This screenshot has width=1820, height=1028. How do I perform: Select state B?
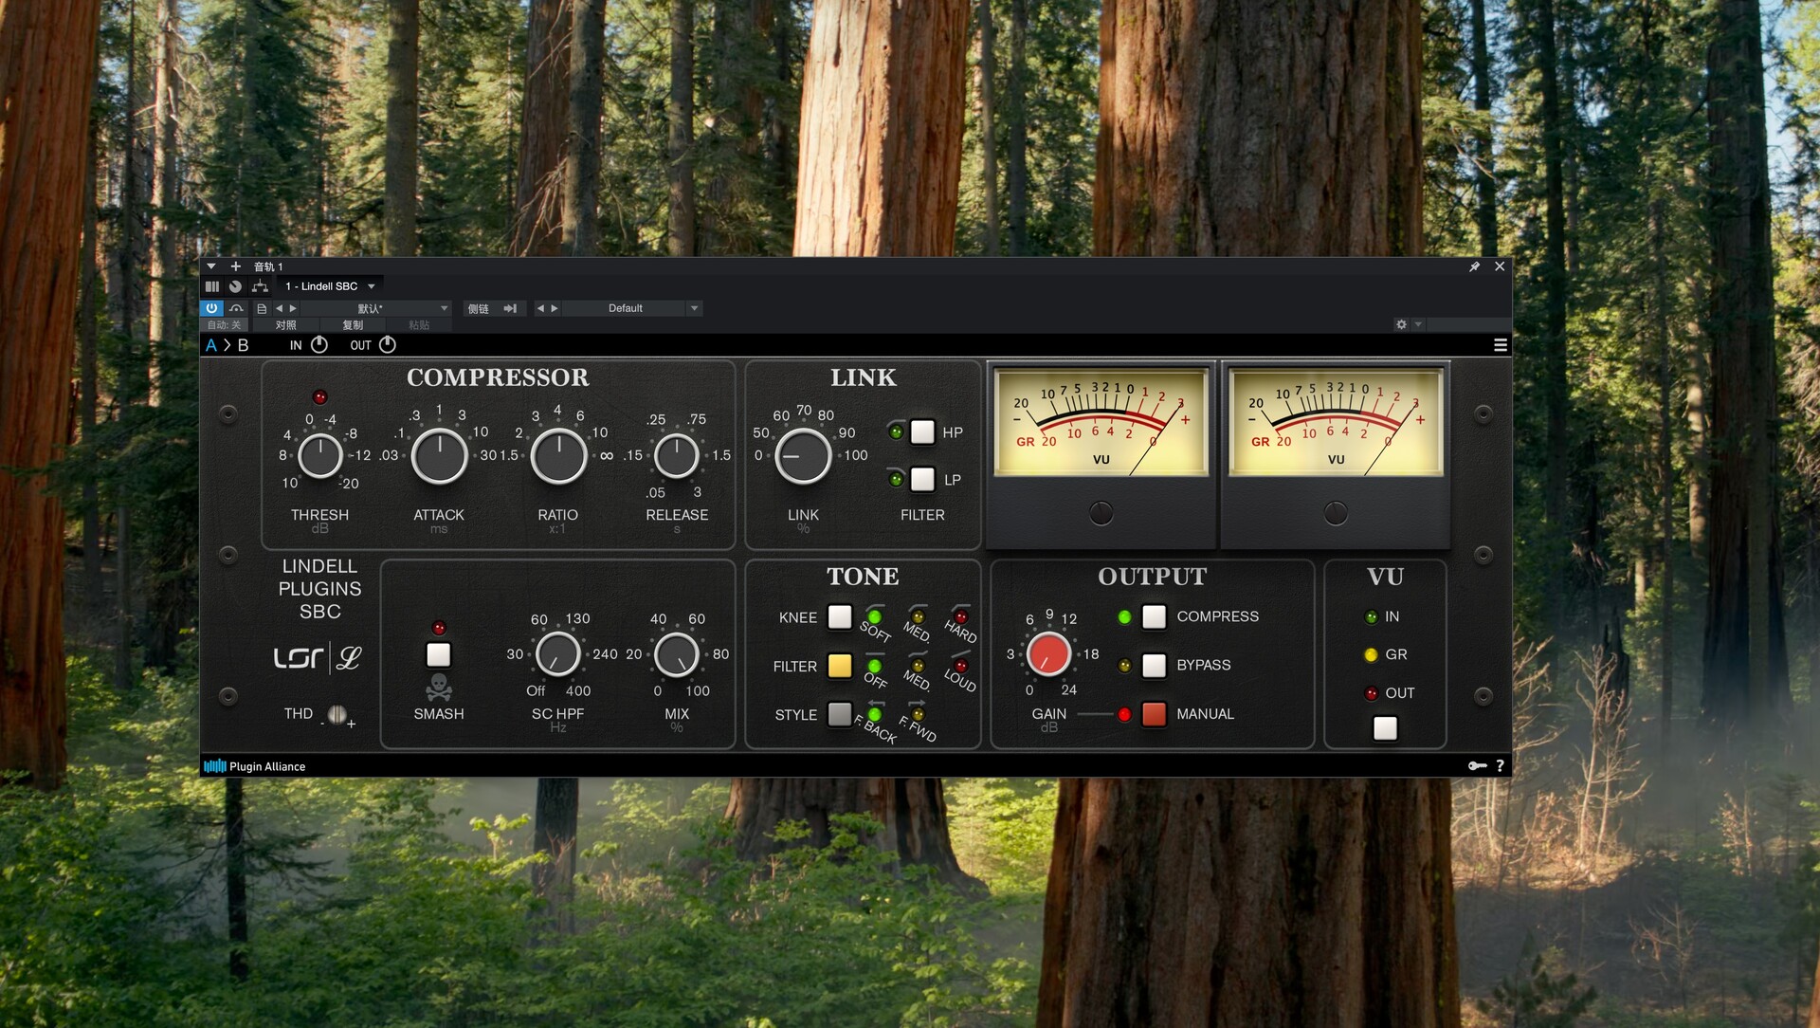[244, 345]
